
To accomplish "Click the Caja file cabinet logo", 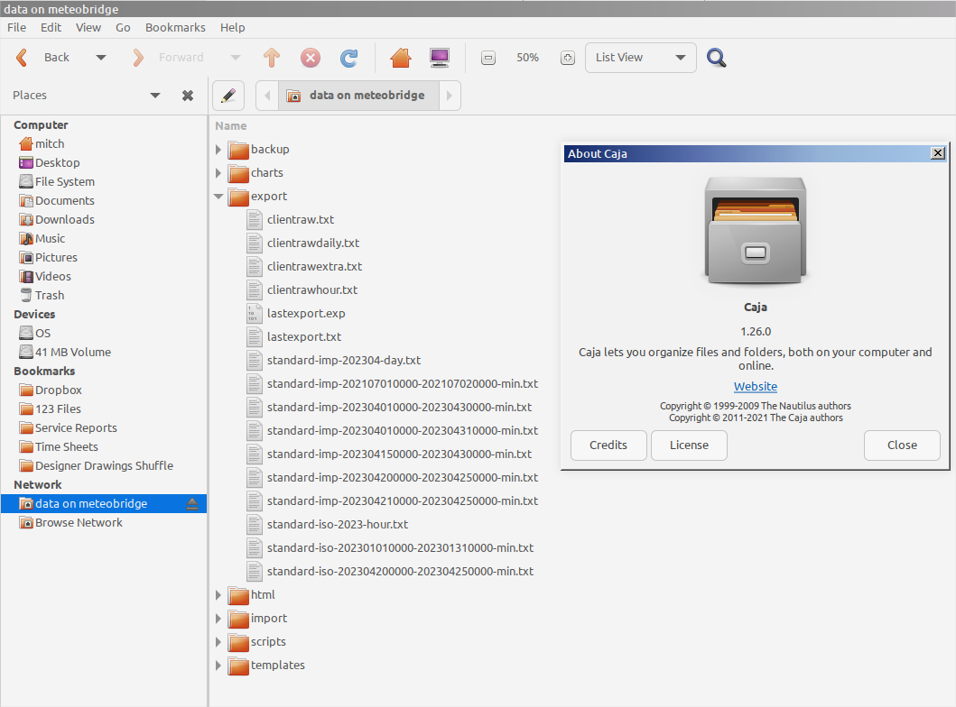I will (x=756, y=231).
